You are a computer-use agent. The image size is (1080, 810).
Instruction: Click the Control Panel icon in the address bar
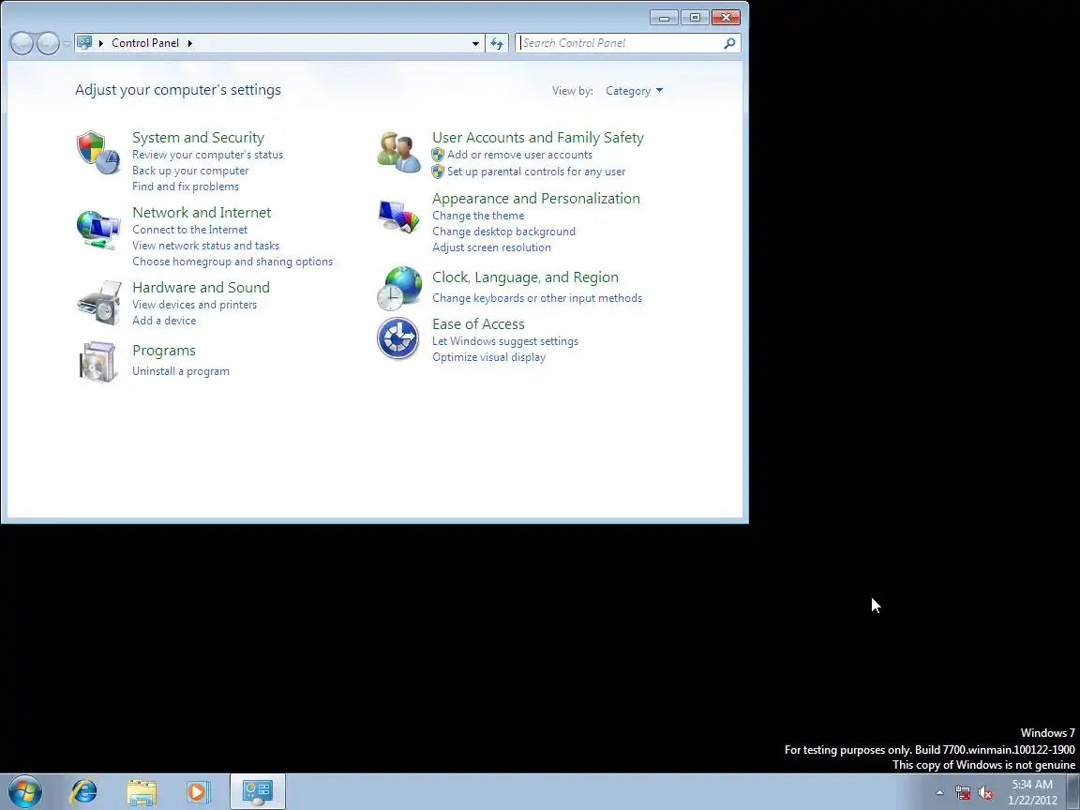84,43
